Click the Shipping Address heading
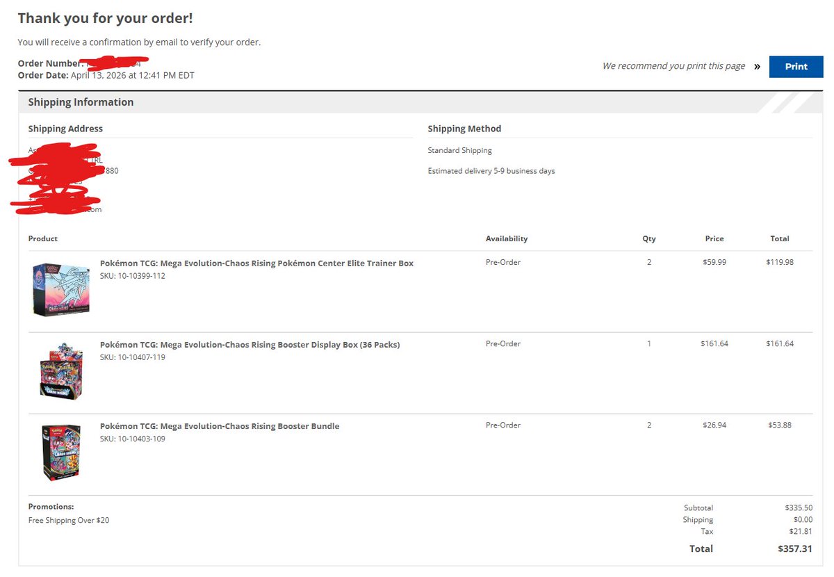Image resolution: width=834 pixels, height=577 pixels. [65, 129]
